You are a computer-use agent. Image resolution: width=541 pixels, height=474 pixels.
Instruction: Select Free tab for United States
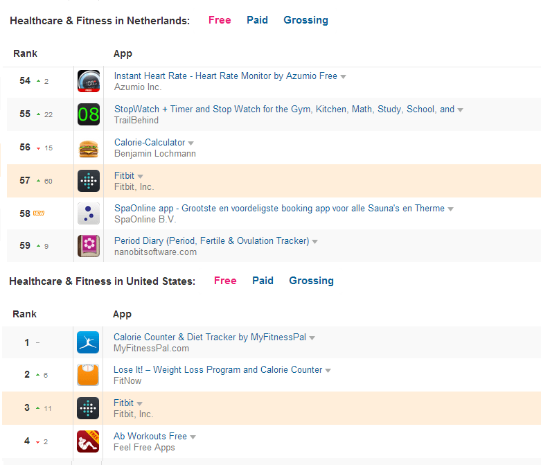pyautogui.click(x=225, y=281)
